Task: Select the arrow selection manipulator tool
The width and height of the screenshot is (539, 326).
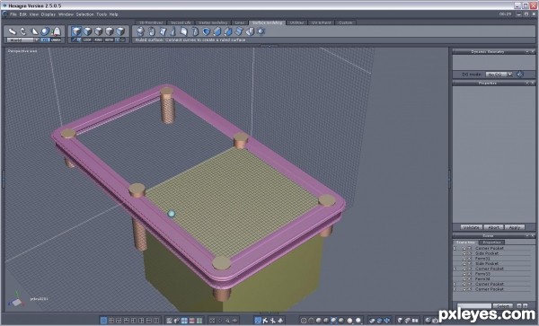Action: tap(13, 31)
